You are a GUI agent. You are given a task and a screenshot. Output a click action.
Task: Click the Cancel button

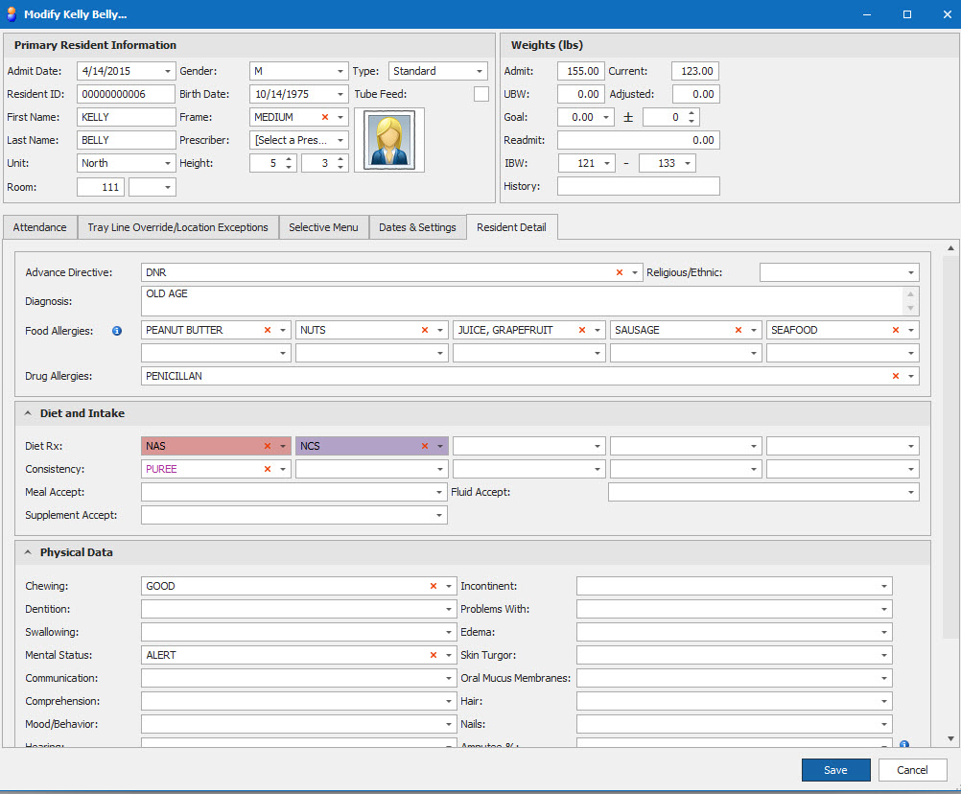(912, 770)
